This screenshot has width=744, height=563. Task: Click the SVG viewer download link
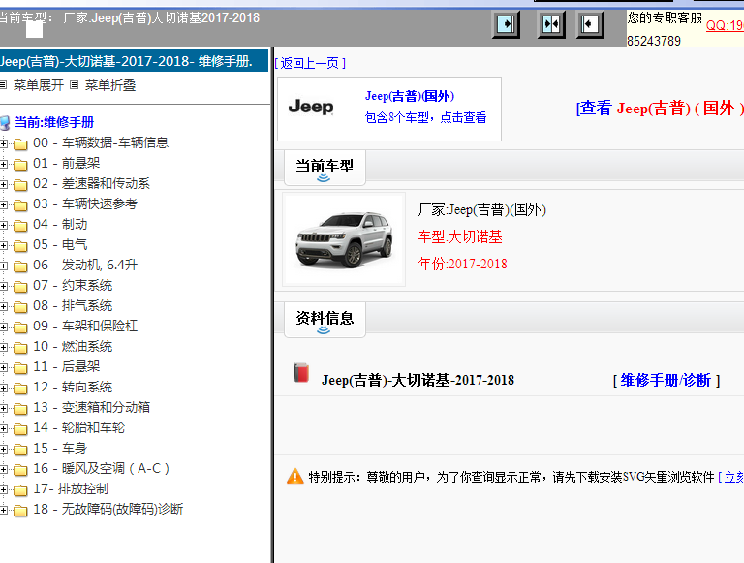(x=730, y=477)
